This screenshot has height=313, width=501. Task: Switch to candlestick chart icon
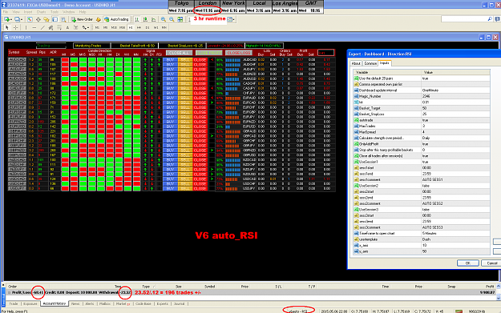click(x=145, y=19)
